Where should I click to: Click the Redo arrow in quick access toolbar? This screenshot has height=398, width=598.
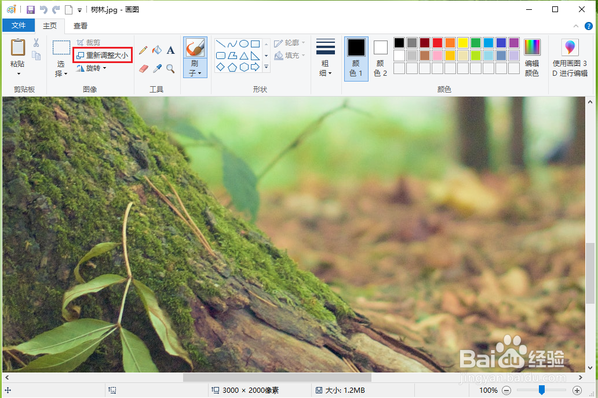[x=56, y=9]
